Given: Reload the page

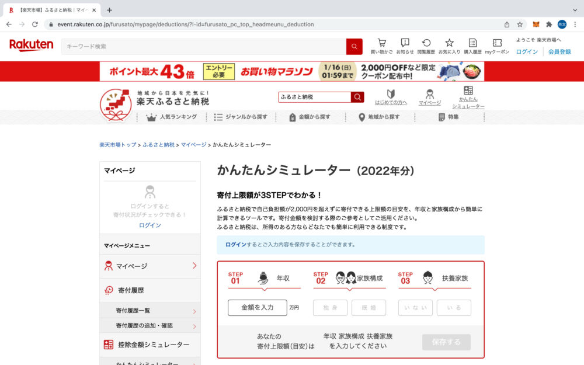Looking at the screenshot, I should pyautogui.click(x=34, y=24).
